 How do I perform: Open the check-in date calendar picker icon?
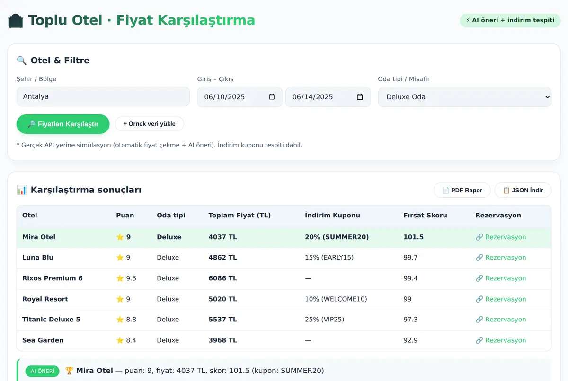click(272, 97)
